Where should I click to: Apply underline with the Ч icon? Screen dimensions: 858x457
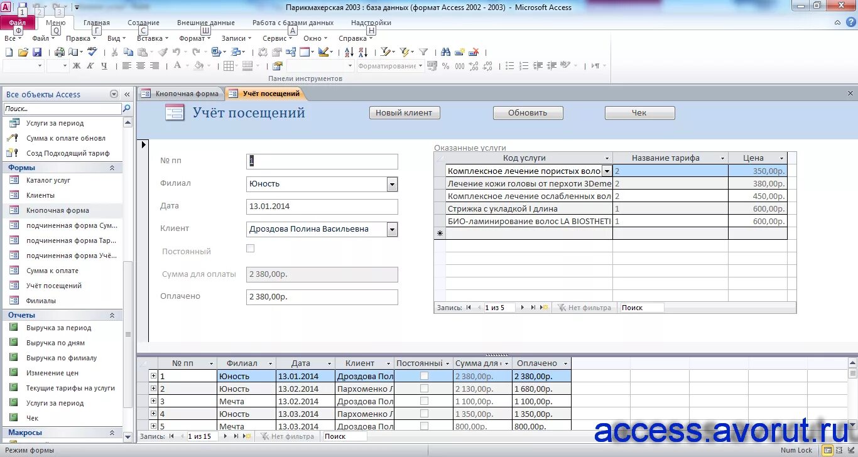tap(104, 66)
